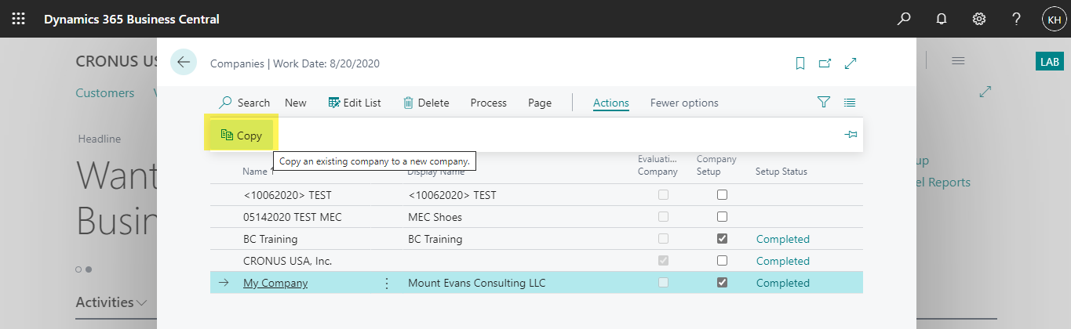The image size is (1071, 329).
Task: Sort by the Display Name column header
Action: [x=435, y=172]
